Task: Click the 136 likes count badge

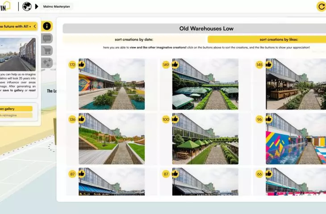Action: click(72, 119)
